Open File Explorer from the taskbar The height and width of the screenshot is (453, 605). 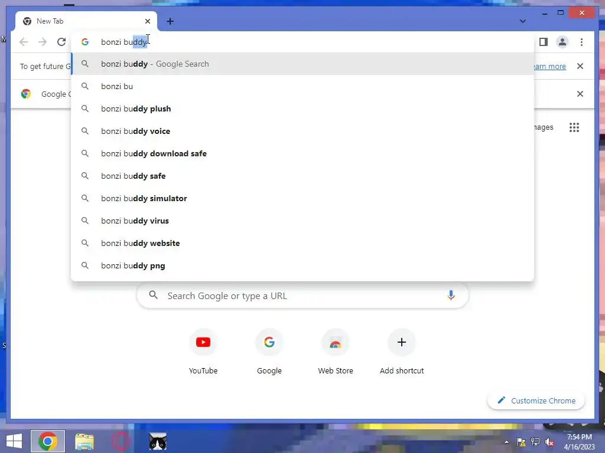[84, 441]
